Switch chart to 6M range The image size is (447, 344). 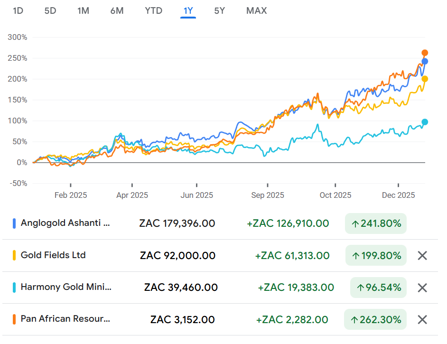(117, 10)
